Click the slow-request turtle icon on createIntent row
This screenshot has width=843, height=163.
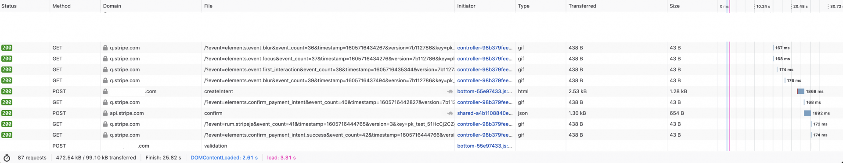point(450,91)
